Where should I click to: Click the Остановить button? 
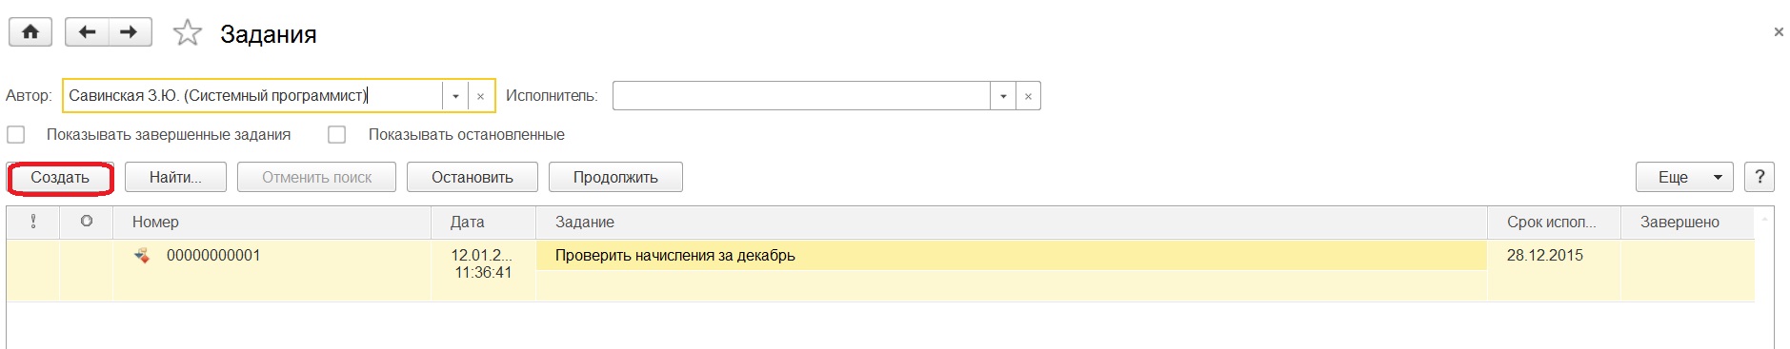pyautogui.click(x=473, y=177)
